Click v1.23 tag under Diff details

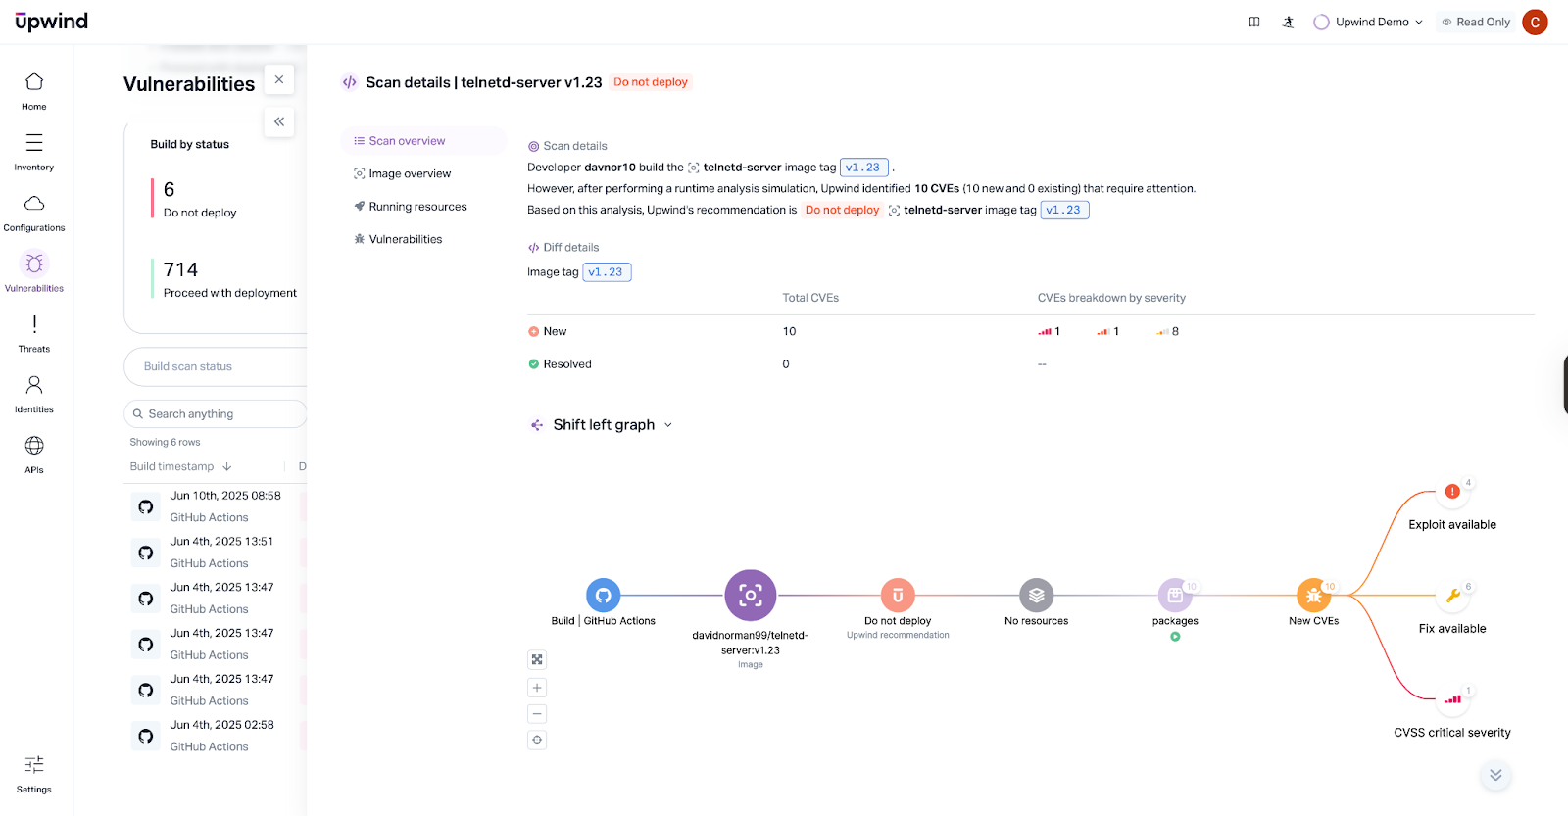point(607,272)
